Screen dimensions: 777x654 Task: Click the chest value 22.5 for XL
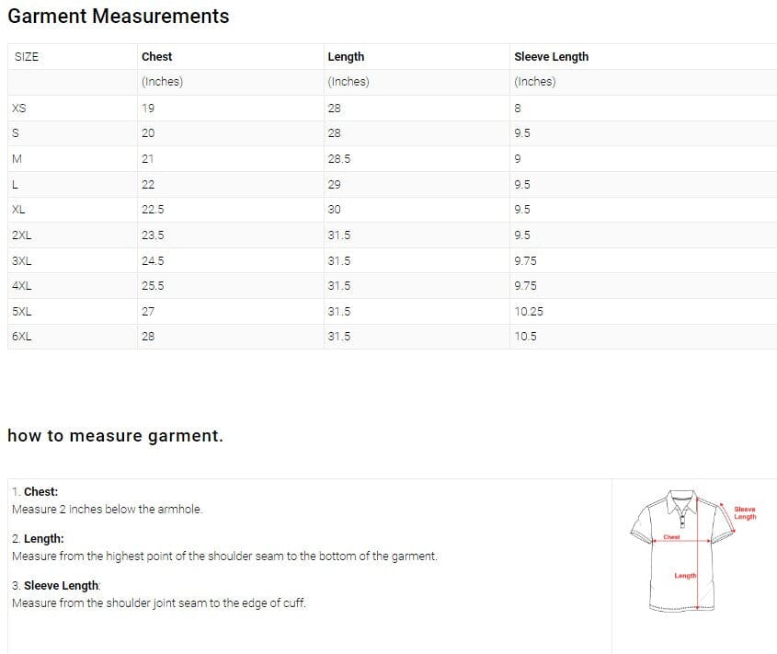coord(153,210)
